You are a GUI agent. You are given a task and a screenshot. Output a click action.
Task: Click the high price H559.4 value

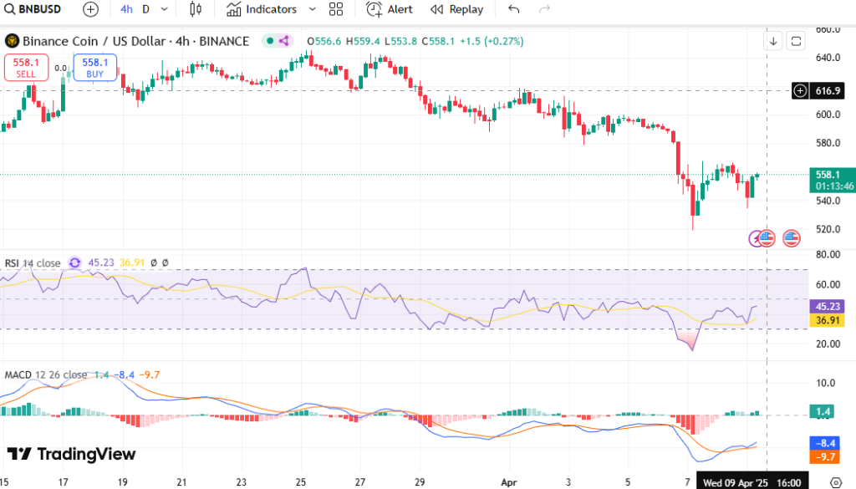click(363, 42)
